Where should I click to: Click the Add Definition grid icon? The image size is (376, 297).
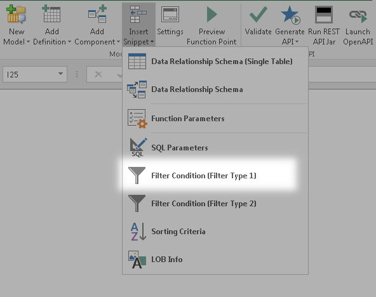[51, 15]
